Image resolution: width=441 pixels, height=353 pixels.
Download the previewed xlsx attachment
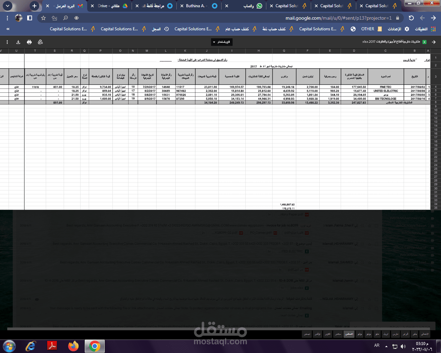point(18,42)
